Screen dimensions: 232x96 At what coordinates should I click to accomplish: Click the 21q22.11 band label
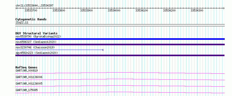tap(22, 23)
